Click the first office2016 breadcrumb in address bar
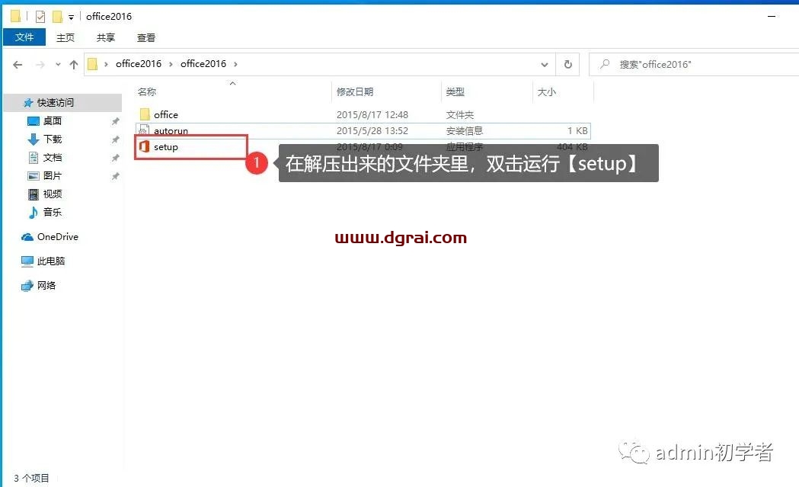Viewport: 799px width, 487px height. click(x=138, y=64)
